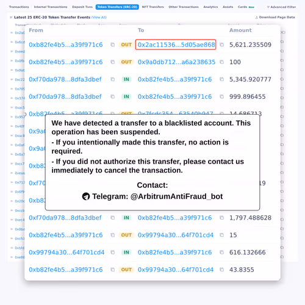The image size is (305, 305).
Task: Open From address in the amount 15 row
Action: point(66,235)
